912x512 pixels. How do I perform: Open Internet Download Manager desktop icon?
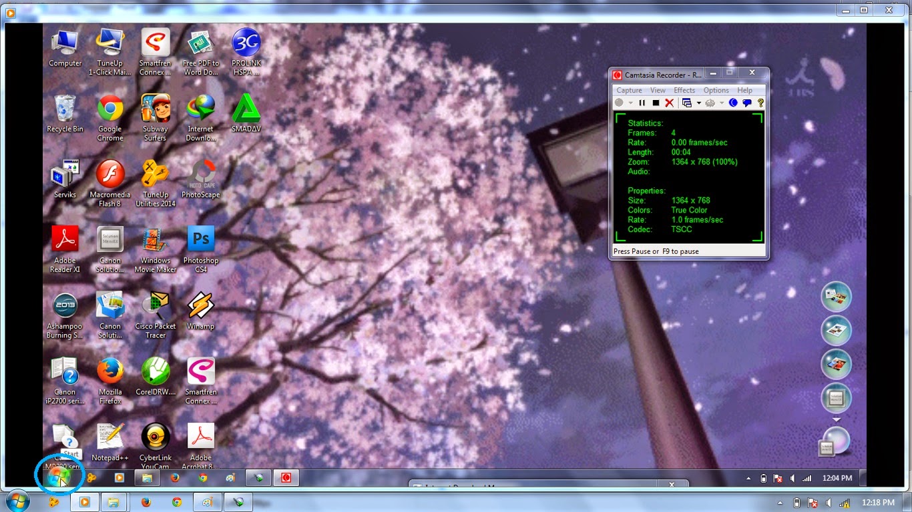point(200,118)
